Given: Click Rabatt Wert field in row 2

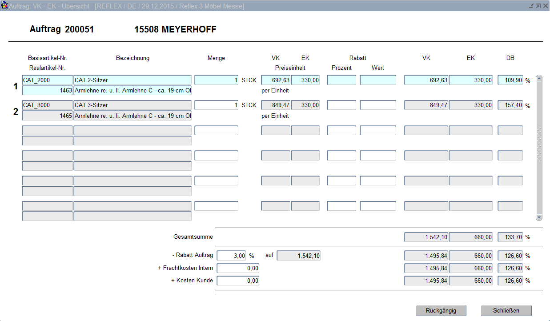Looking at the screenshot, I should coord(377,105).
